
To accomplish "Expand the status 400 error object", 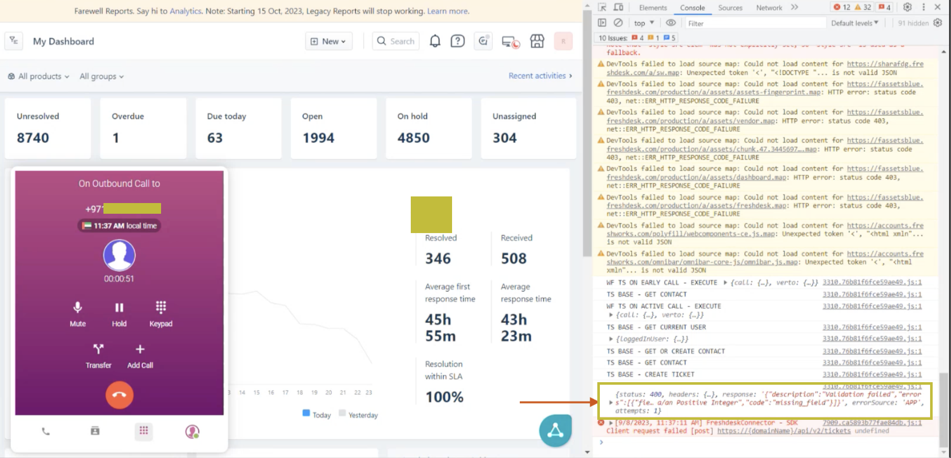I will pyautogui.click(x=611, y=403).
